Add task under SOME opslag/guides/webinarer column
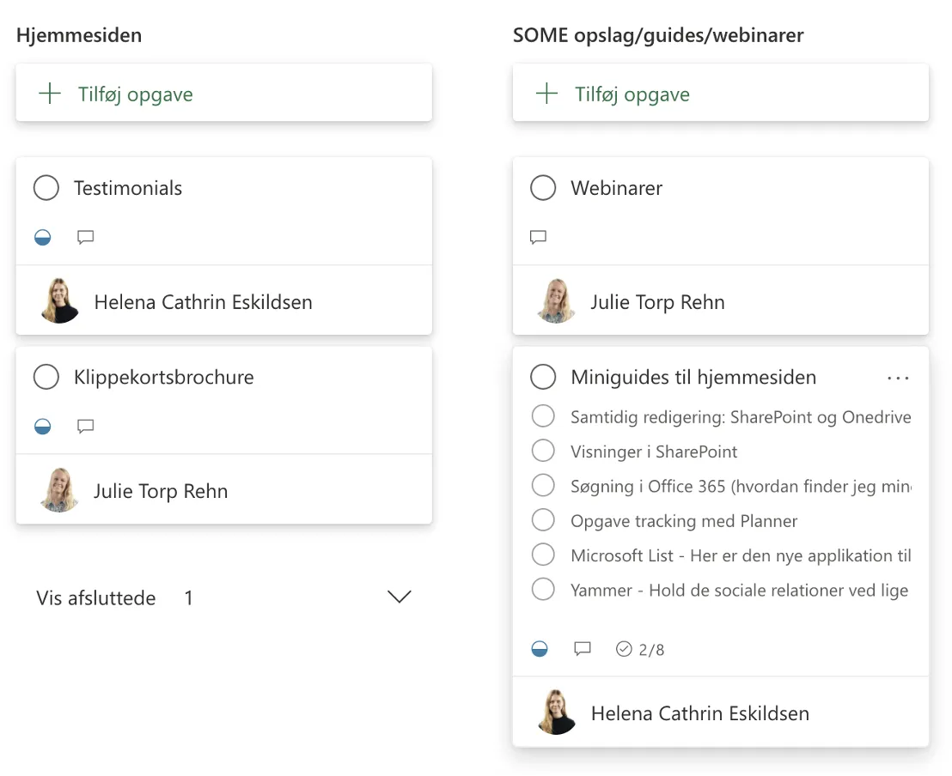Screen dimensions: 952x776 721,93
